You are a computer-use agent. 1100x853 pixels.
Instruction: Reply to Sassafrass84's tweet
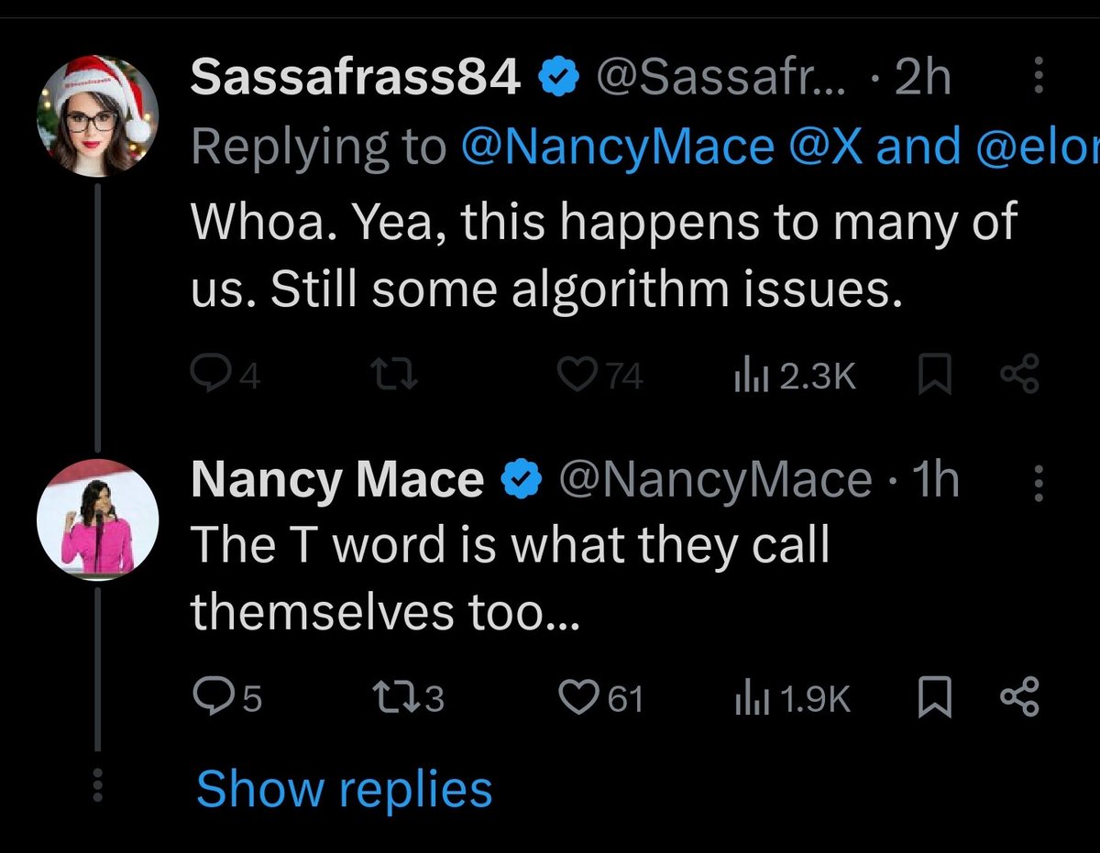(209, 374)
